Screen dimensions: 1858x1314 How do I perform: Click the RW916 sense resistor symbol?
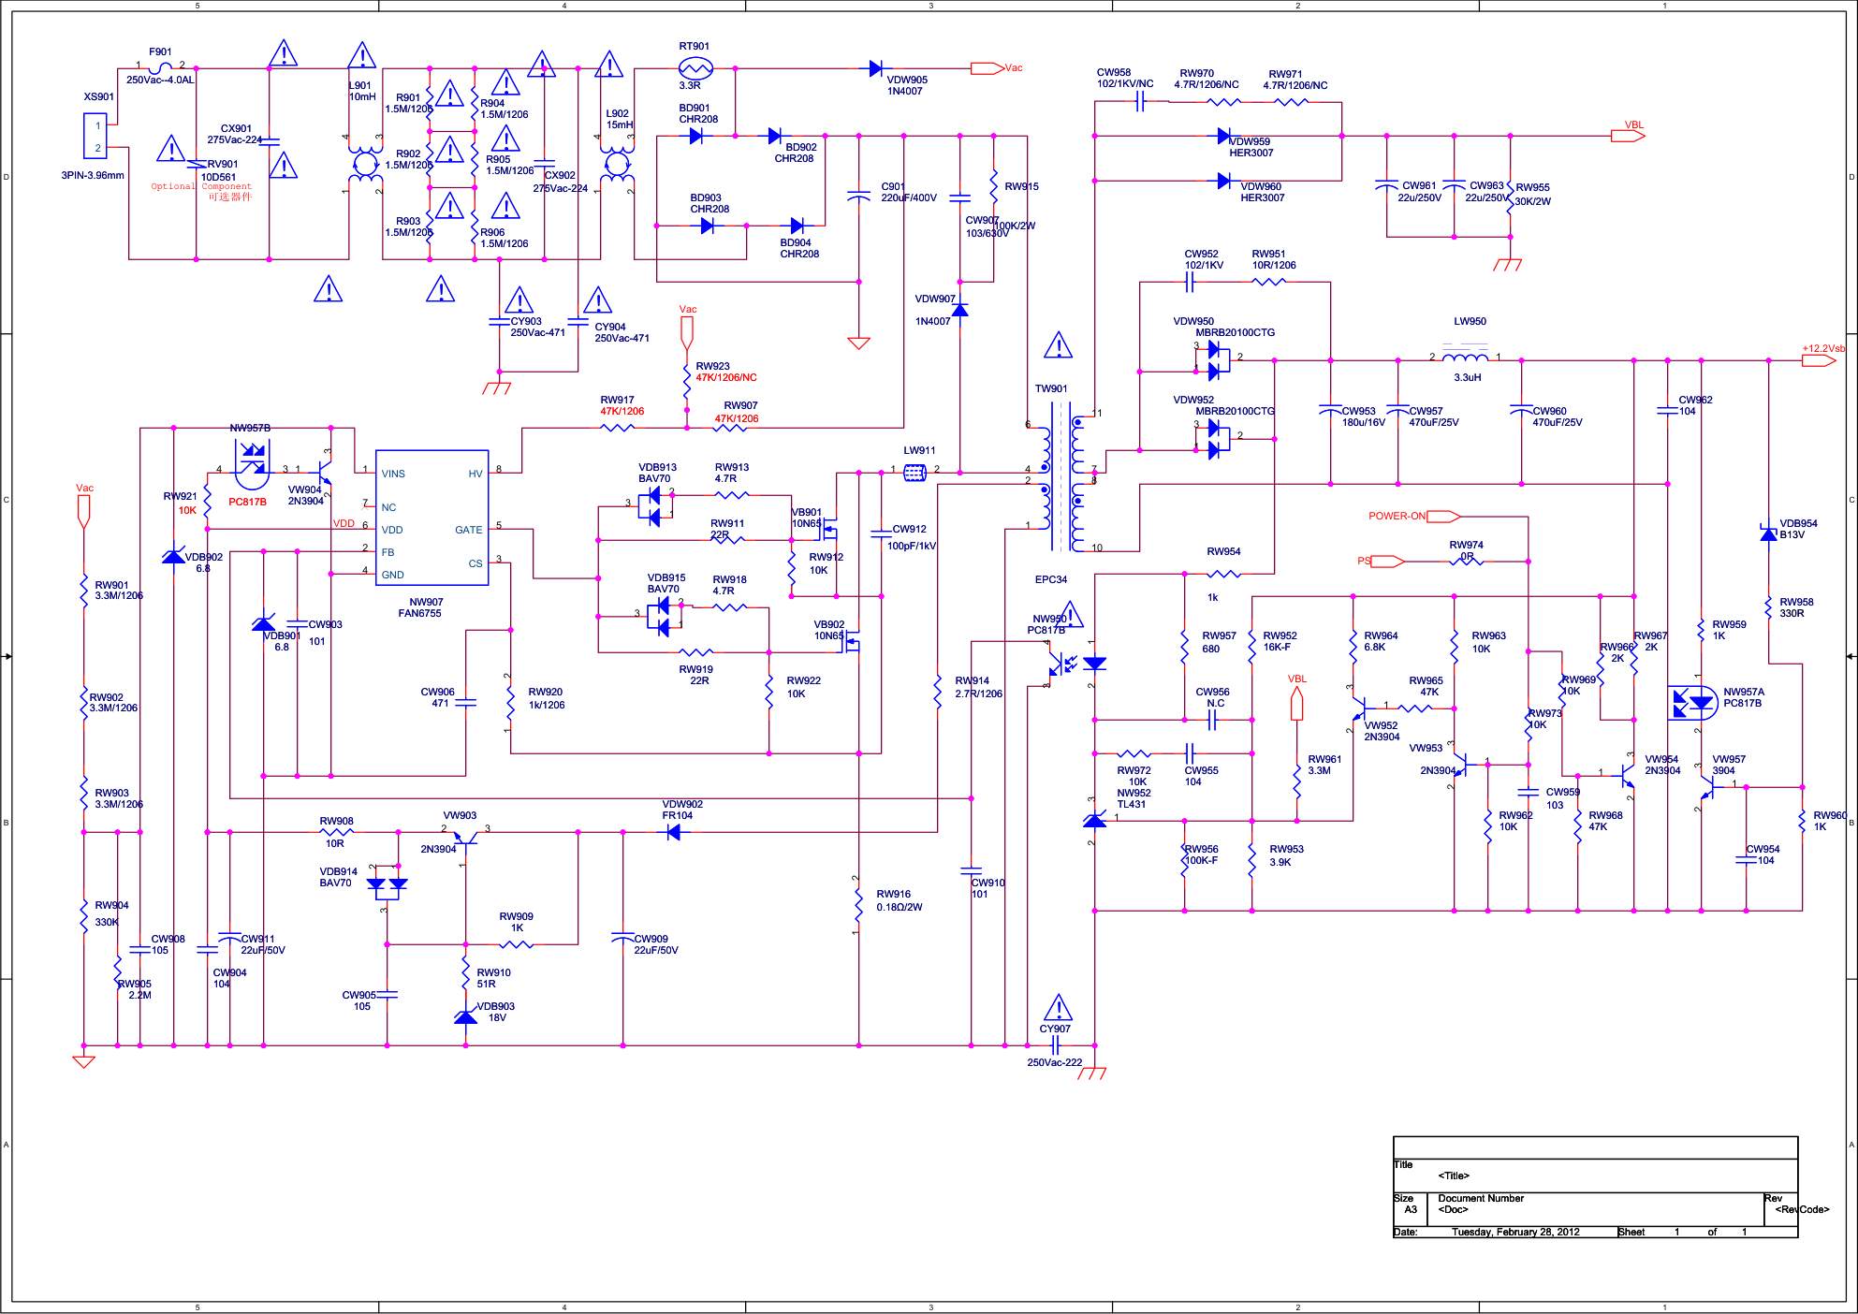pyautogui.click(x=858, y=904)
